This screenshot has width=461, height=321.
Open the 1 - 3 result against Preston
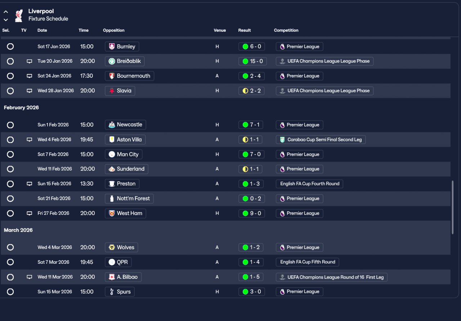251,184
